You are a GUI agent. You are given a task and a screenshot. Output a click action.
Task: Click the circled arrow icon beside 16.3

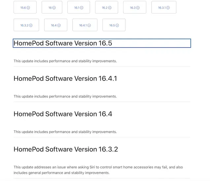137,8
